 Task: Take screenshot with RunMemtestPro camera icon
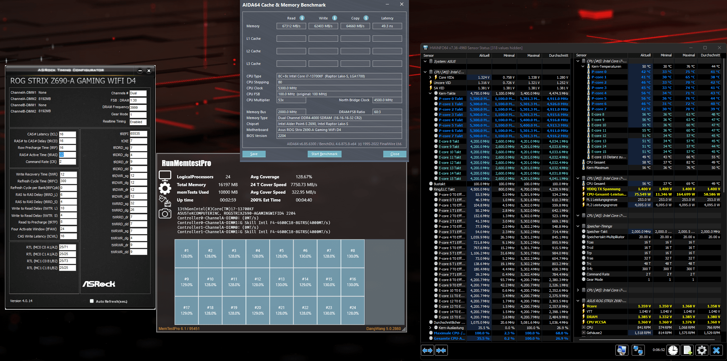coord(165,214)
